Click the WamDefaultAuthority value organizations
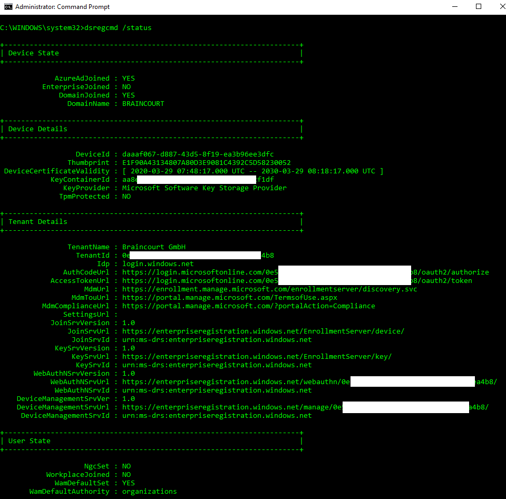 pyautogui.click(x=149, y=491)
